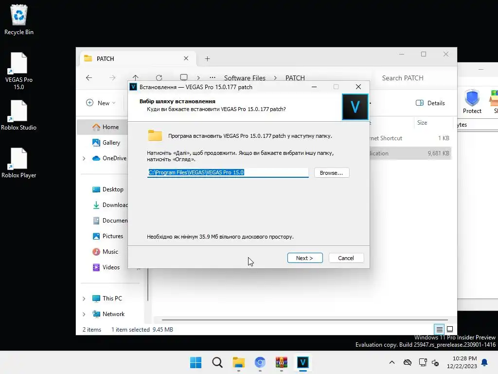
Task: Click the installer title bar V icon
Action: (x=133, y=87)
